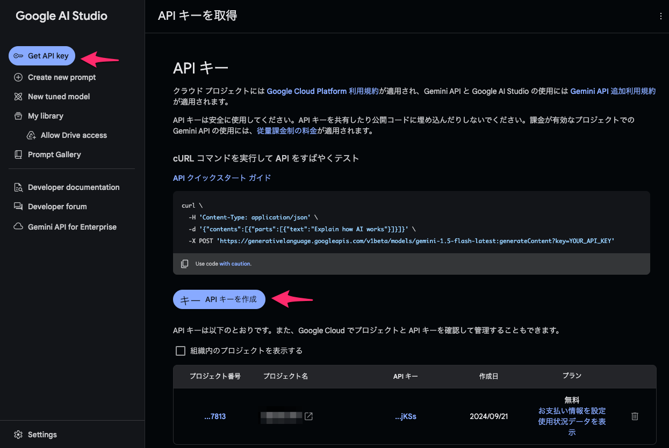This screenshot has height=448, width=669.
Task: Open the Gemini API 追加利用規約 link
Action: (x=613, y=91)
